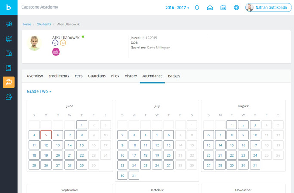Expand the Grade Two dropdown
The image size is (294, 193).
pos(39,92)
